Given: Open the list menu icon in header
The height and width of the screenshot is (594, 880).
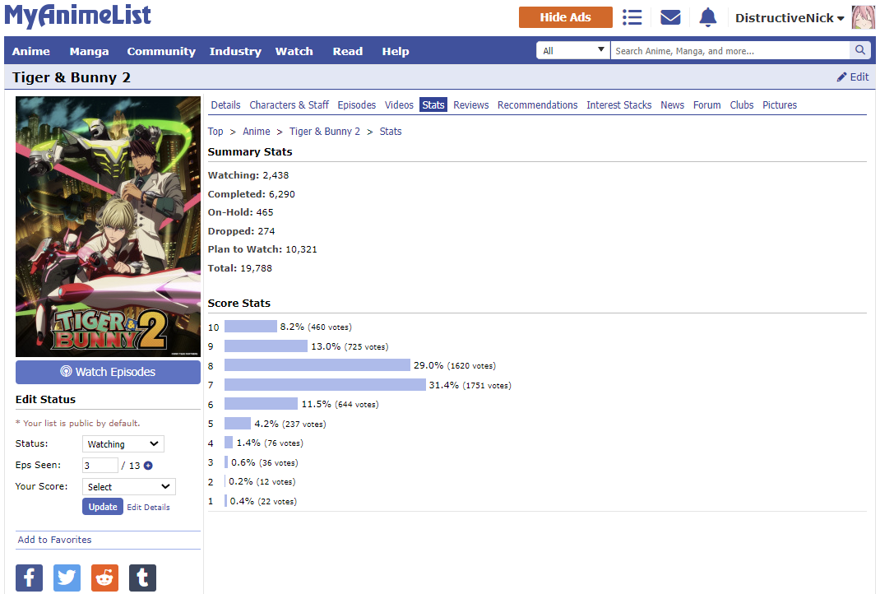Looking at the screenshot, I should pyautogui.click(x=632, y=17).
